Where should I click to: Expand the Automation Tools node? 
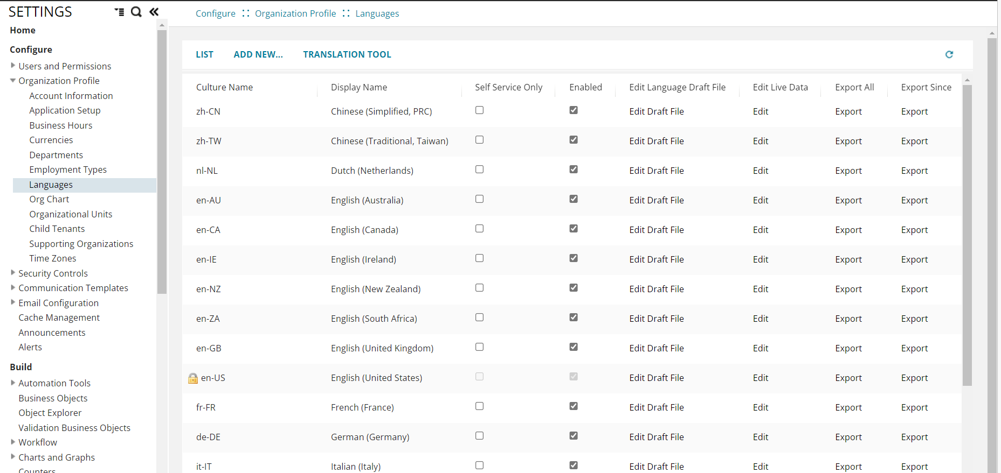click(x=13, y=383)
